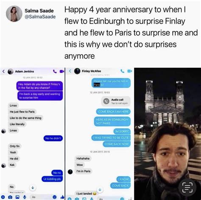This screenshot has height=200, width=201.
Task: Tap phone call icon in Finlay McAfee chat
Action: click(x=123, y=71)
